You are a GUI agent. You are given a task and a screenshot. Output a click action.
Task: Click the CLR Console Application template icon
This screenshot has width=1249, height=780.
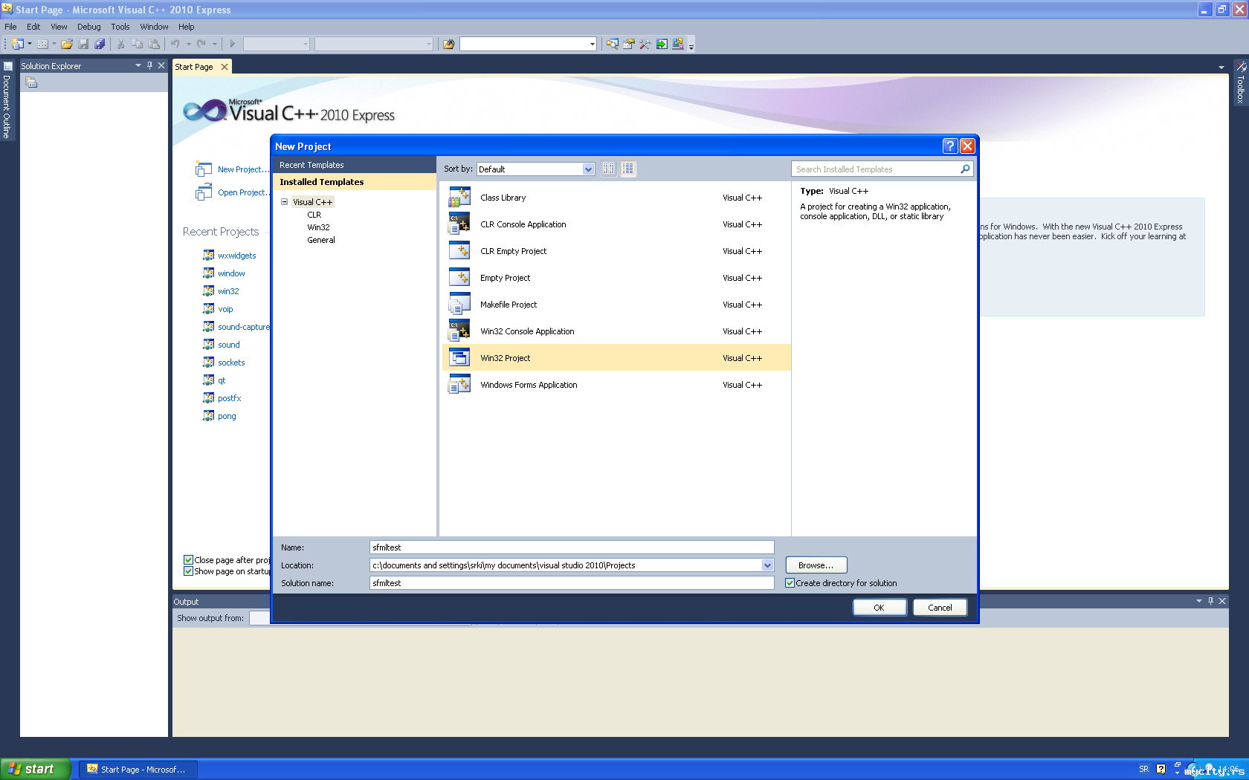pyautogui.click(x=459, y=224)
